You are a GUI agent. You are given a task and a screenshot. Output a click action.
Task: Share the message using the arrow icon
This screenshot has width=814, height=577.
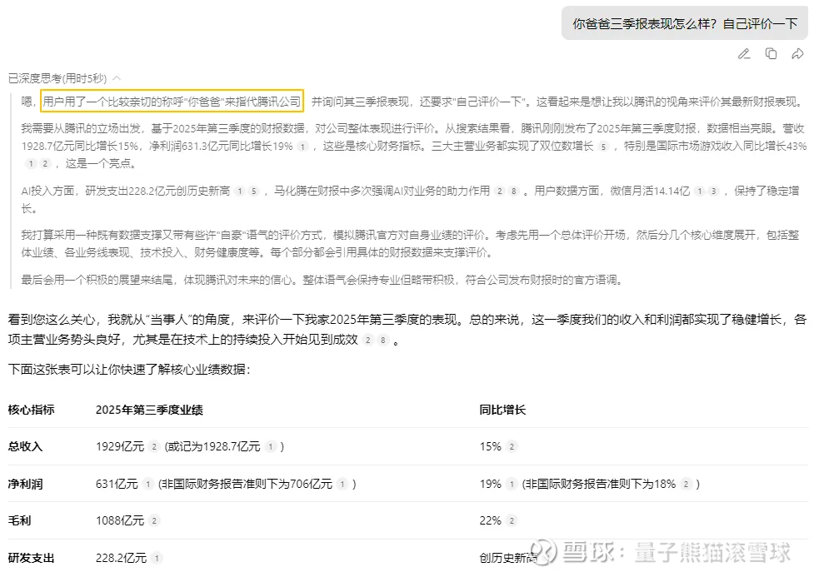[797, 54]
